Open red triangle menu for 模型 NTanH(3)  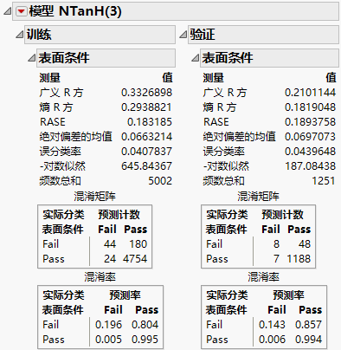[x=21, y=11]
